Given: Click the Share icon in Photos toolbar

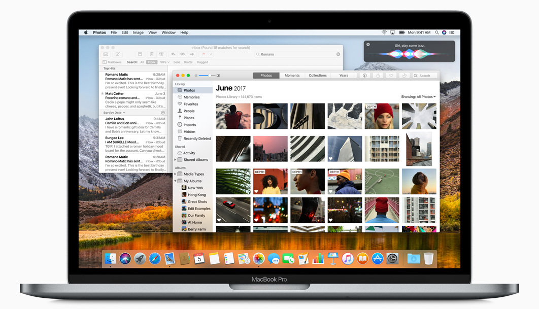Looking at the screenshot, I should pos(378,76).
